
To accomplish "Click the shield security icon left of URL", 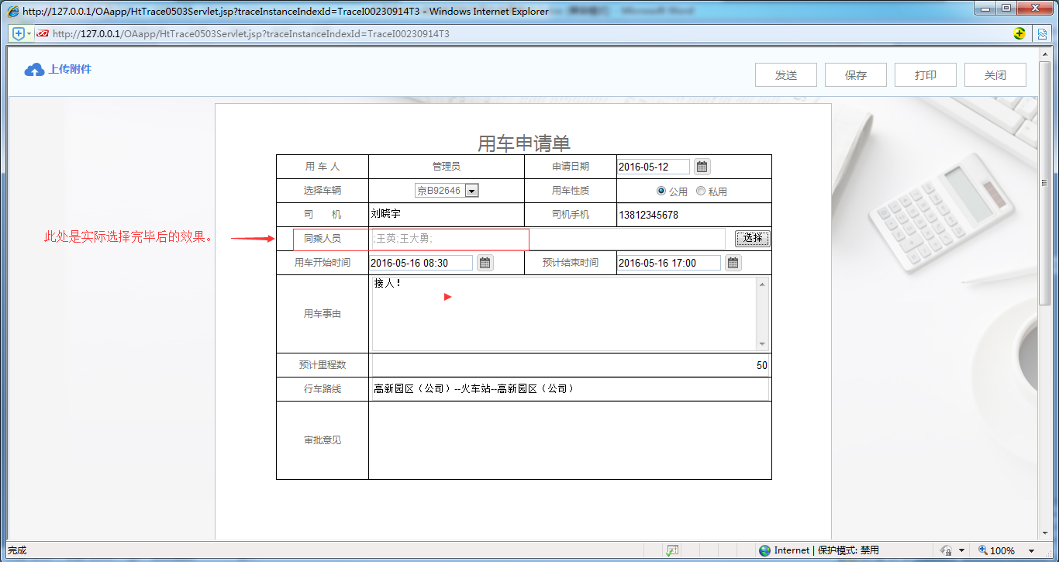I will coord(19,33).
